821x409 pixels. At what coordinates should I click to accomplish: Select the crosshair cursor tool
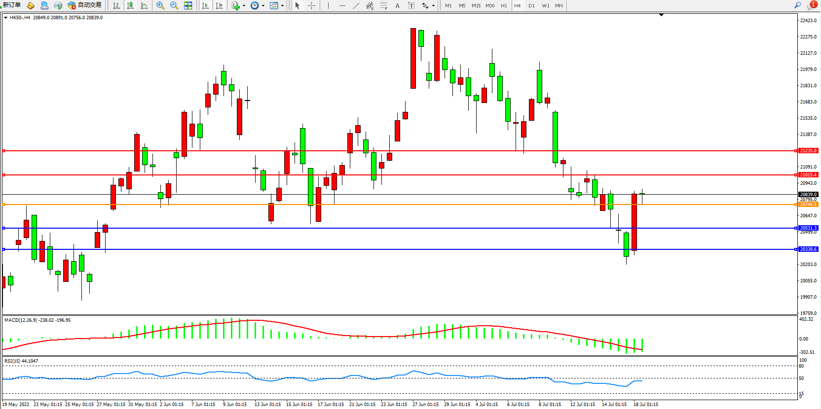[311, 5]
